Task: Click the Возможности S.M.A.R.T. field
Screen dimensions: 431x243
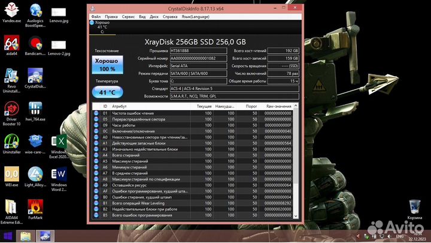Action: (x=235, y=96)
